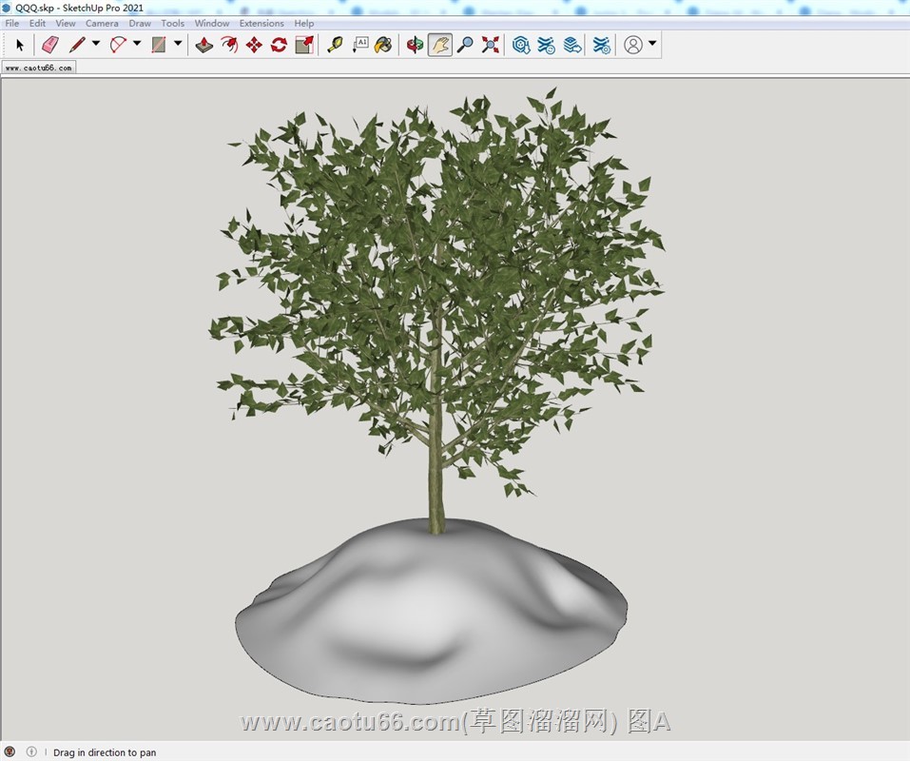
Task: Open the 3D Warehouse icon
Action: pos(521,45)
